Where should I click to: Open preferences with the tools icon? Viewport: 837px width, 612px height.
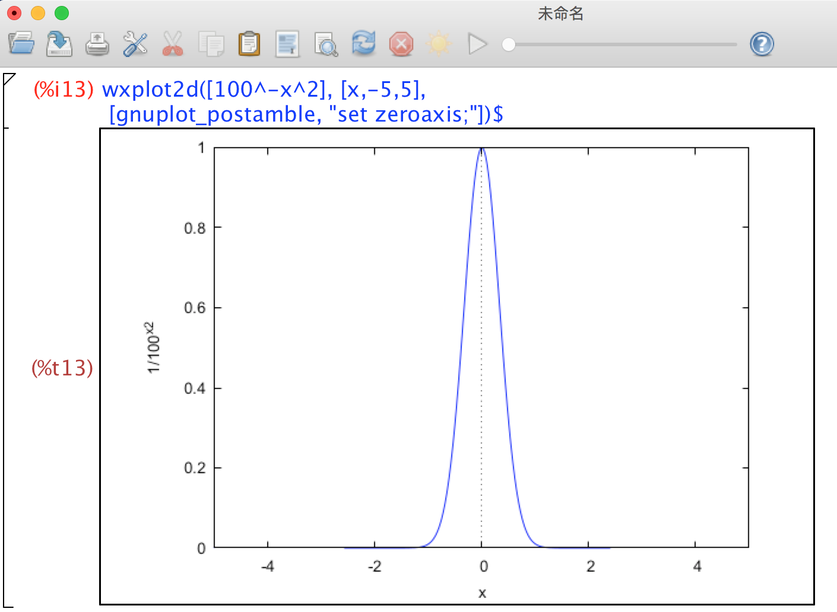135,44
